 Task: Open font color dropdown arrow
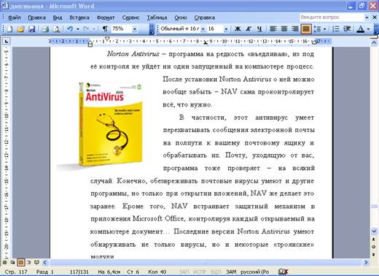click(x=369, y=29)
